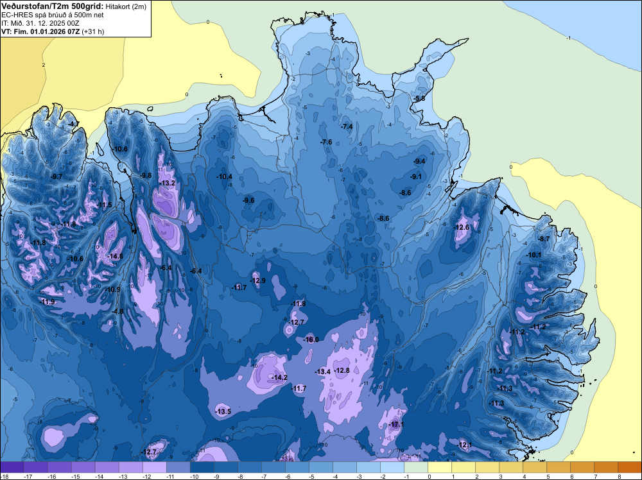Click the -10 value on the color scale
The image size is (642, 480).
[194, 476]
